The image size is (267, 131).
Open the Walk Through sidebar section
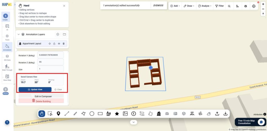[7, 67]
